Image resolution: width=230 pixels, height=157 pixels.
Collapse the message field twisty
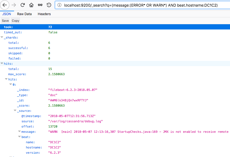point(20,132)
